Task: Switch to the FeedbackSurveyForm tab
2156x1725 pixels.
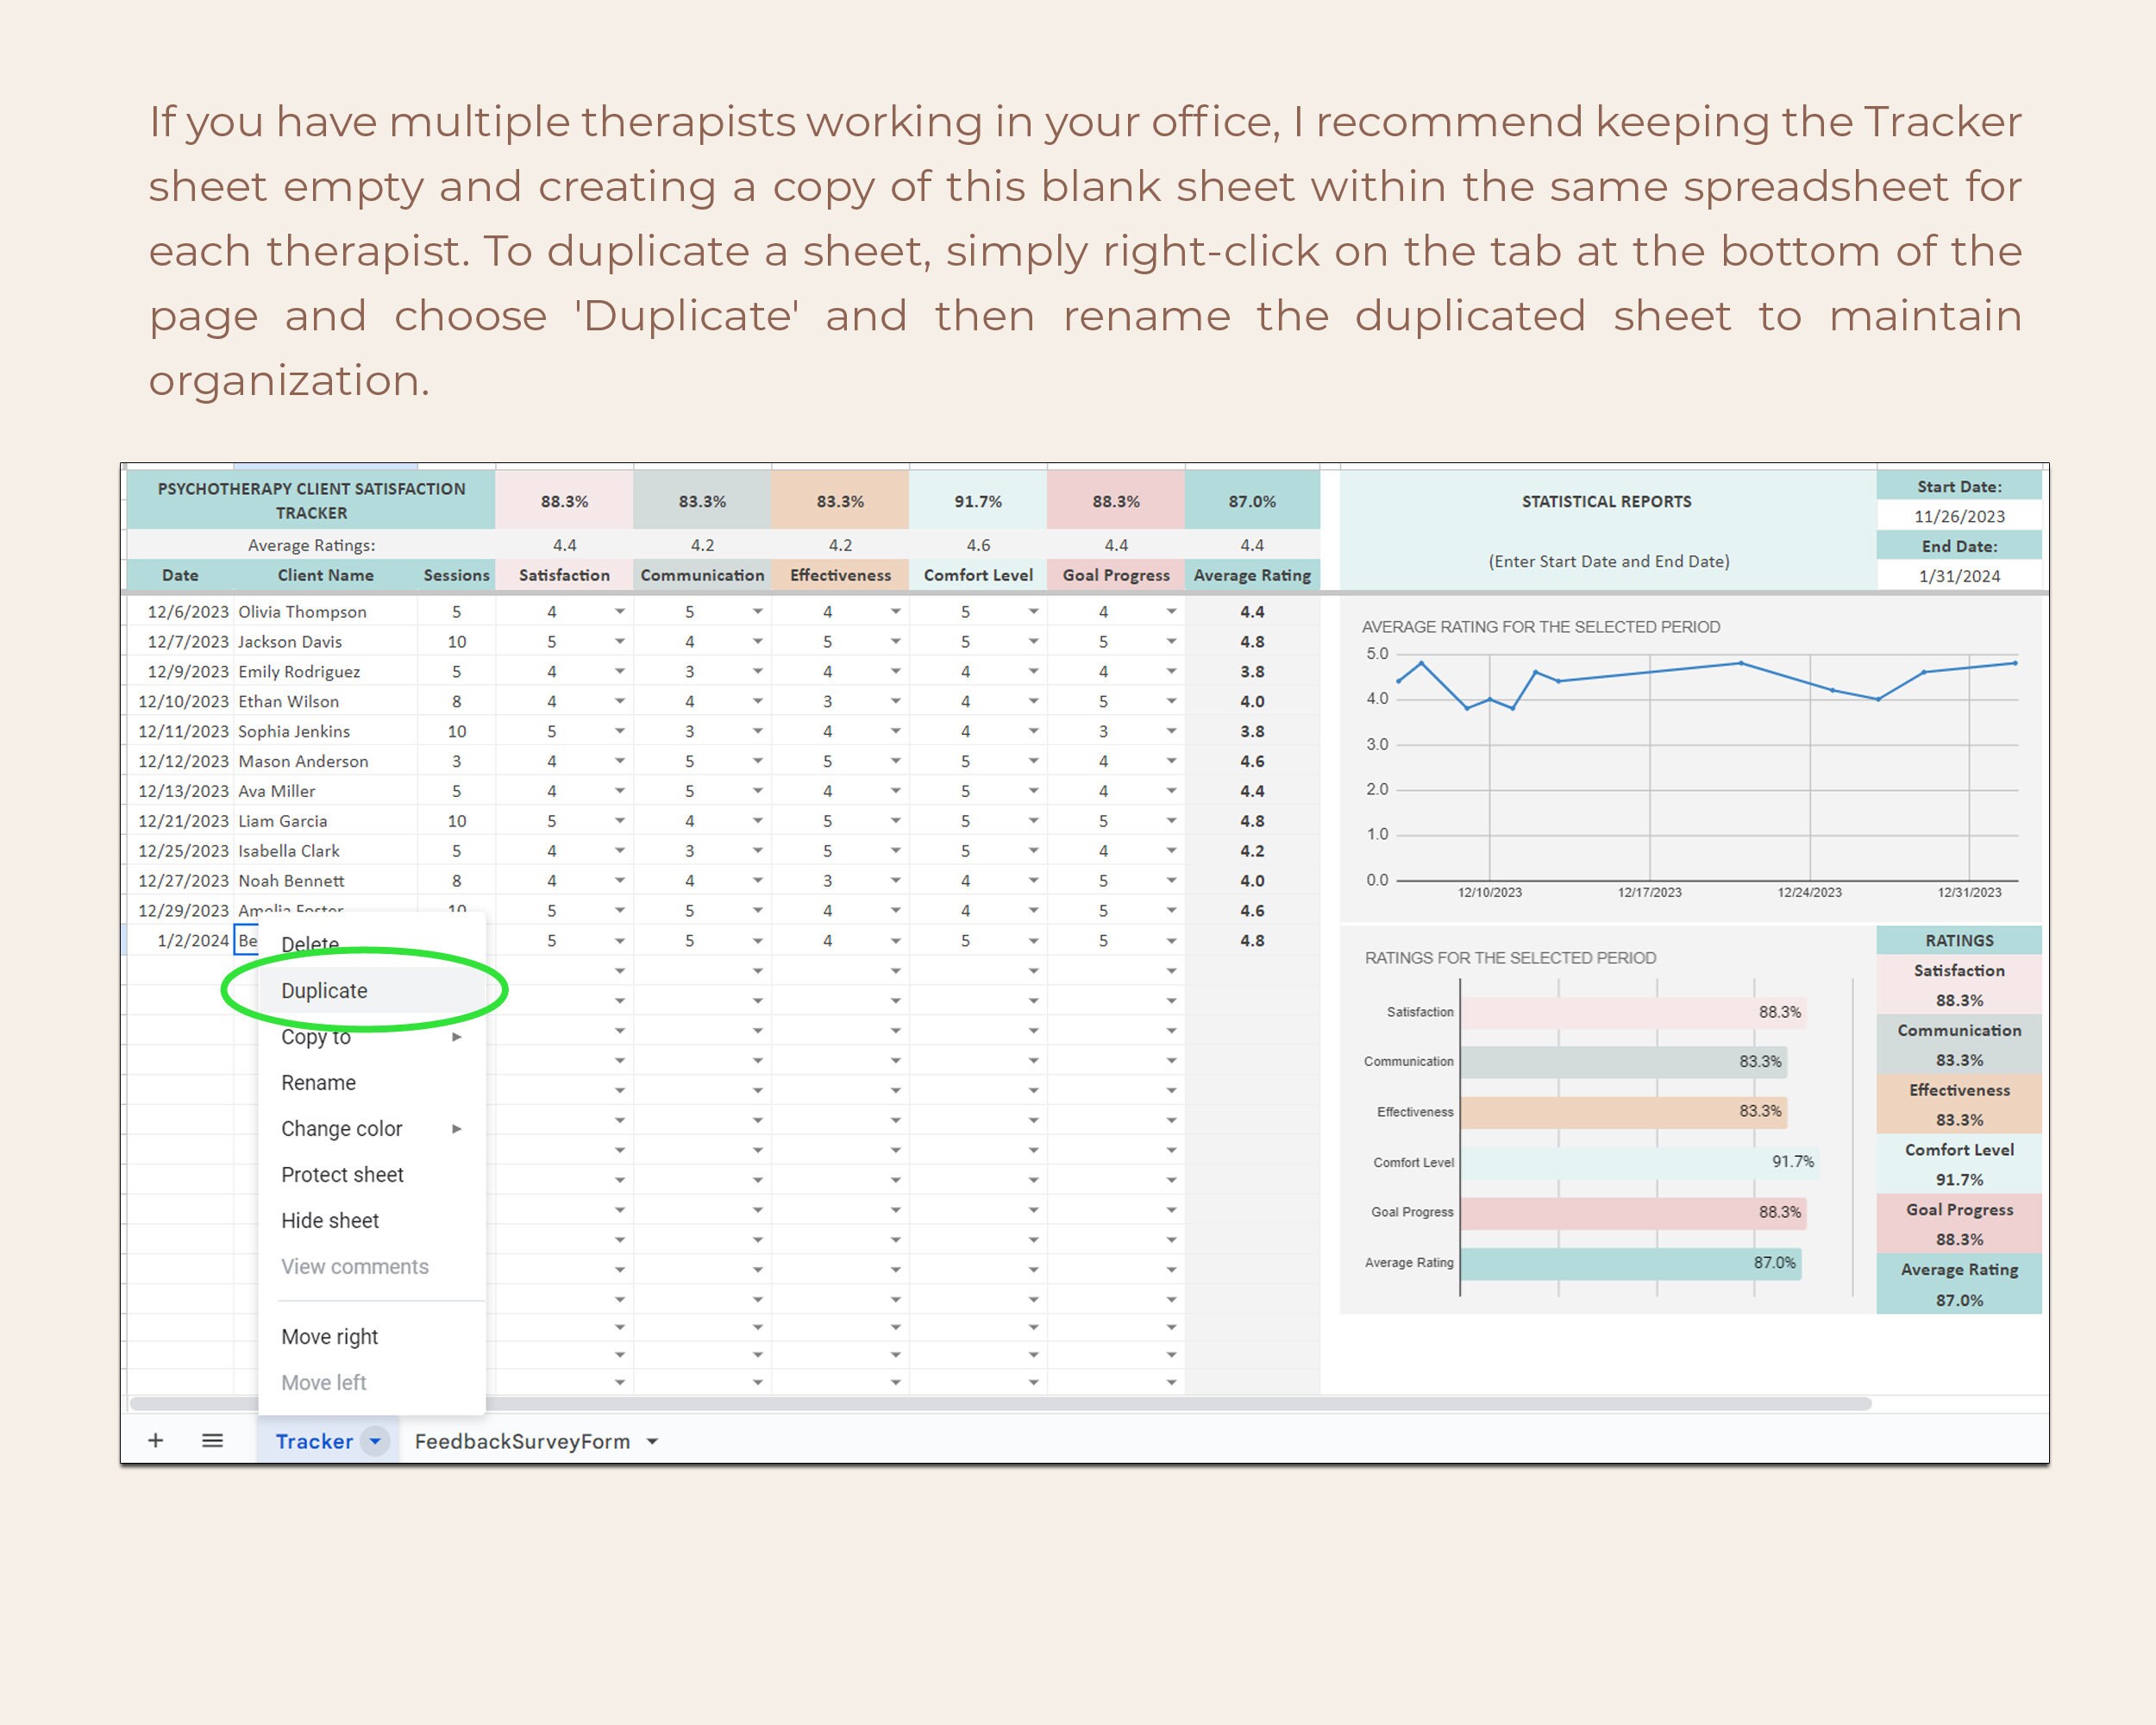Action: point(520,1441)
